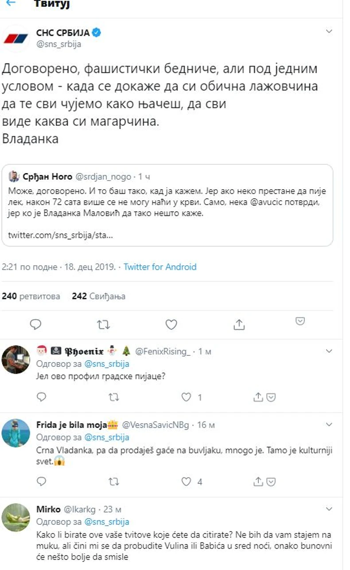Open the Twitter for Android source link

pyautogui.click(x=159, y=267)
